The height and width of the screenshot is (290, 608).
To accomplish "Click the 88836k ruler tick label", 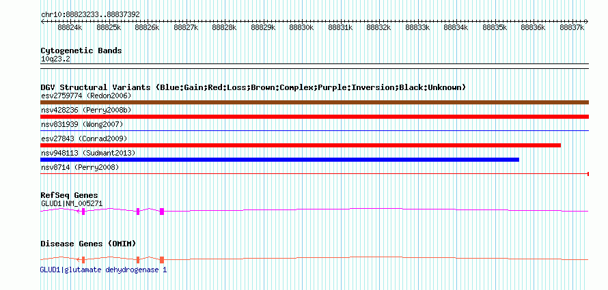I will [x=533, y=27].
